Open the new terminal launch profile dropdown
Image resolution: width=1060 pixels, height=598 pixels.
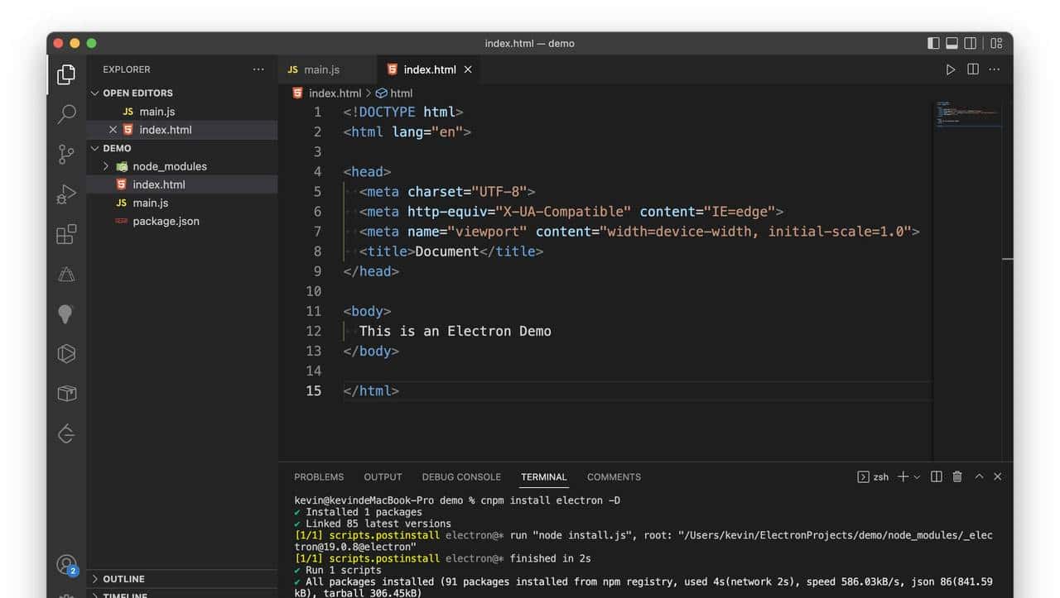coord(917,477)
